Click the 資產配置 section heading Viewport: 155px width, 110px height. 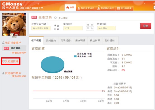[38, 49]
